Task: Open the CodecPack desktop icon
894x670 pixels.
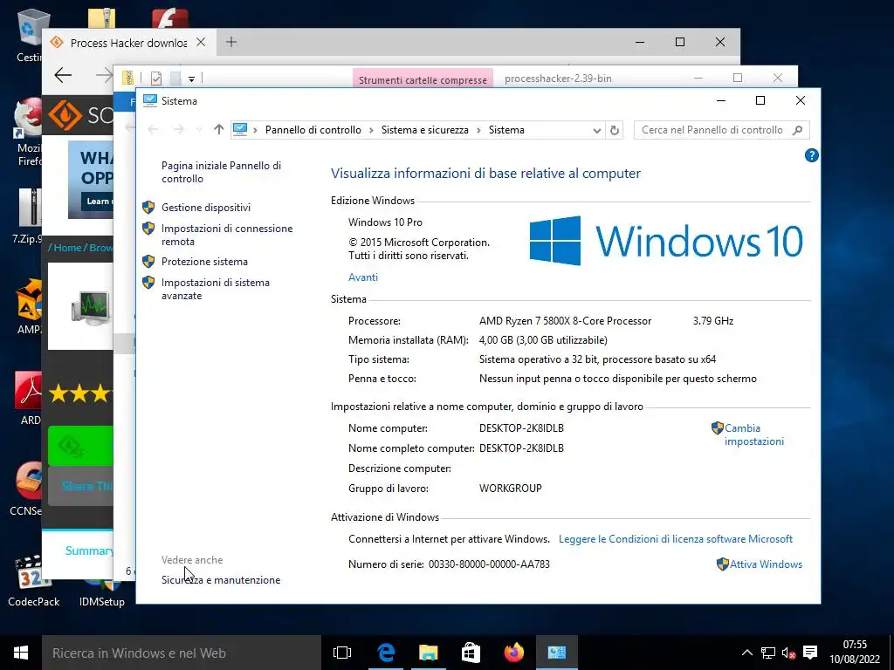Action: (x=34, y=580)
